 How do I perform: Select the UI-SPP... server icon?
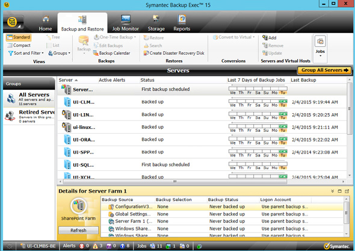(67, 152)
